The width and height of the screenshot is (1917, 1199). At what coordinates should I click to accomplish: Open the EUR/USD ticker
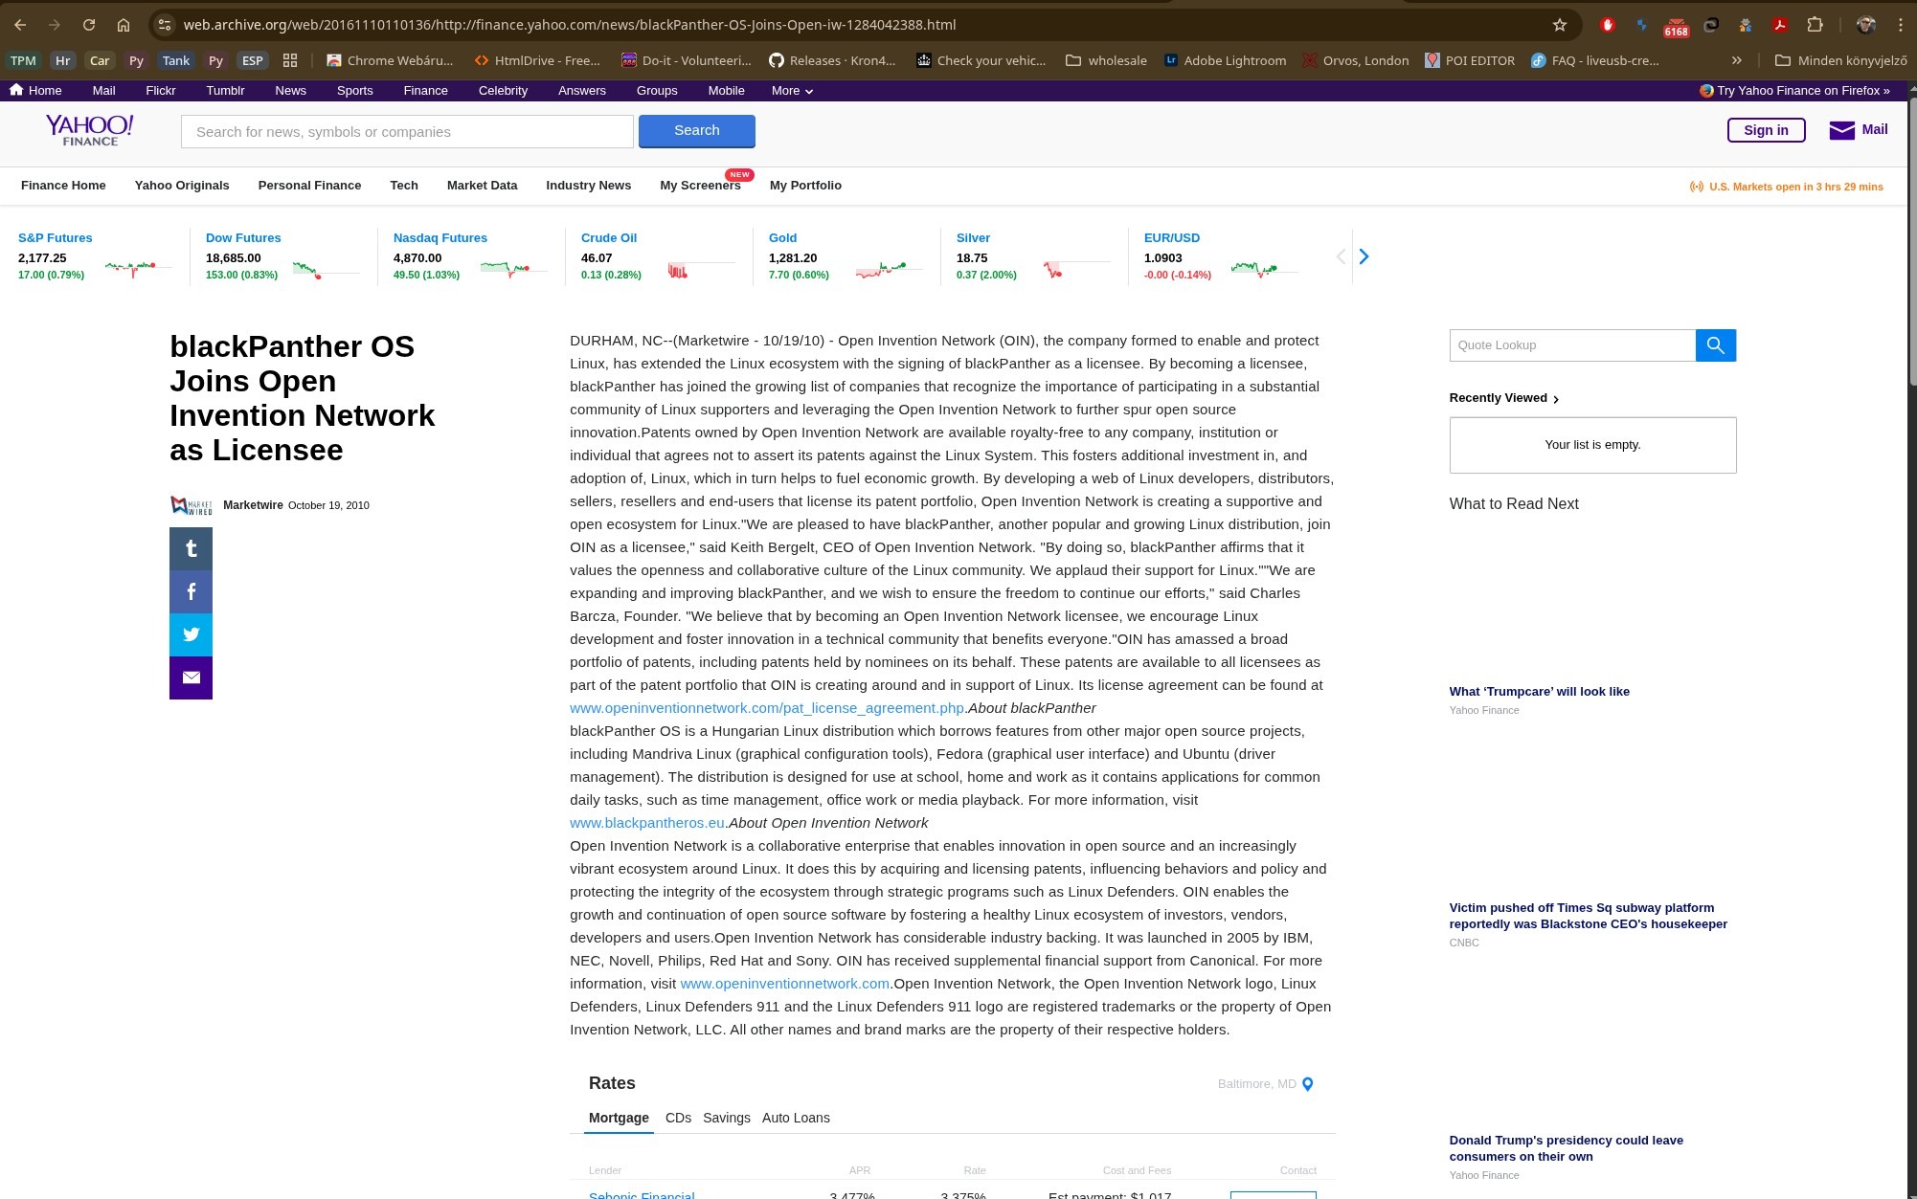pyautogui.click(x=1171, y=238)
